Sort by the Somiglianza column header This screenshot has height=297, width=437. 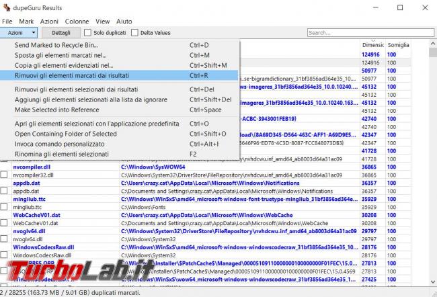(x=398, y=45)
